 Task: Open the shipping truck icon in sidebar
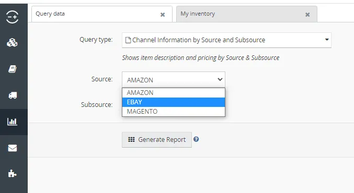[13, 95]
